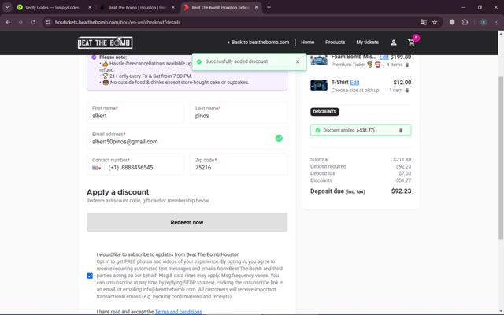Open the user account icon
The height and width of the screenshot is (315, 504).
pos(394,43)
